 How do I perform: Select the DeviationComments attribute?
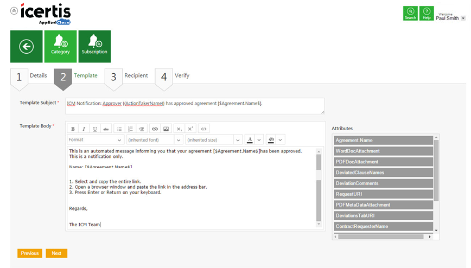[x=384, y=183]
